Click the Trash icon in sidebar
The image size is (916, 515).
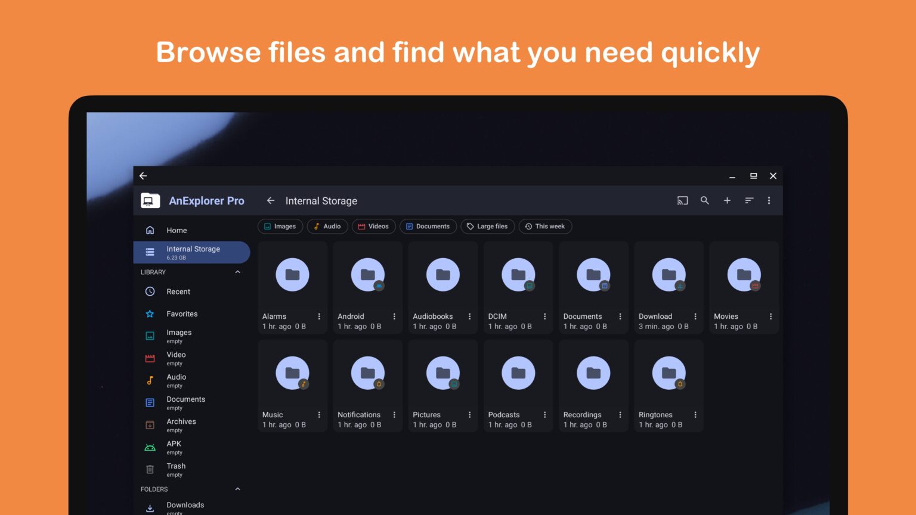[x=150, y=469]
